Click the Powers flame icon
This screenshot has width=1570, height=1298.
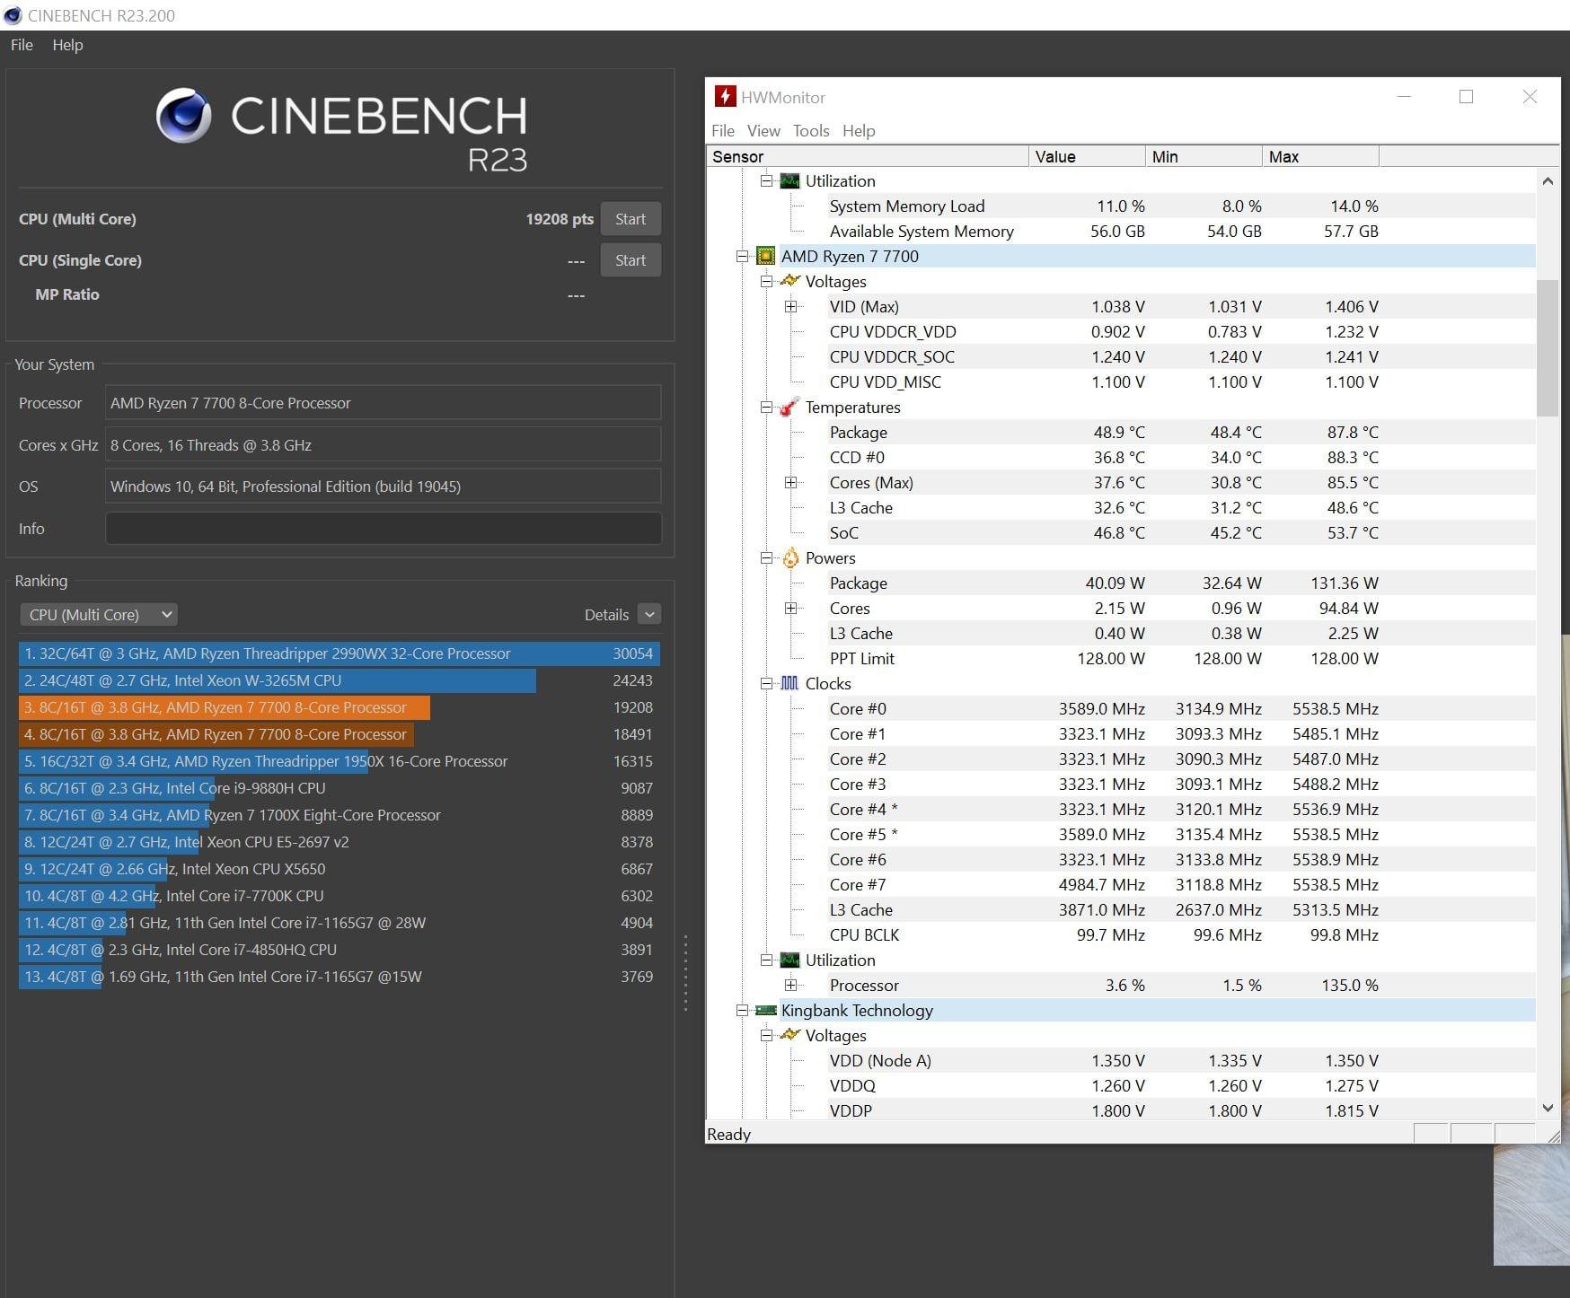tap(789, 557)
